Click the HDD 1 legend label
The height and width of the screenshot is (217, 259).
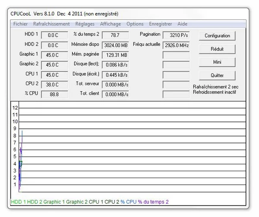[18, 202]
